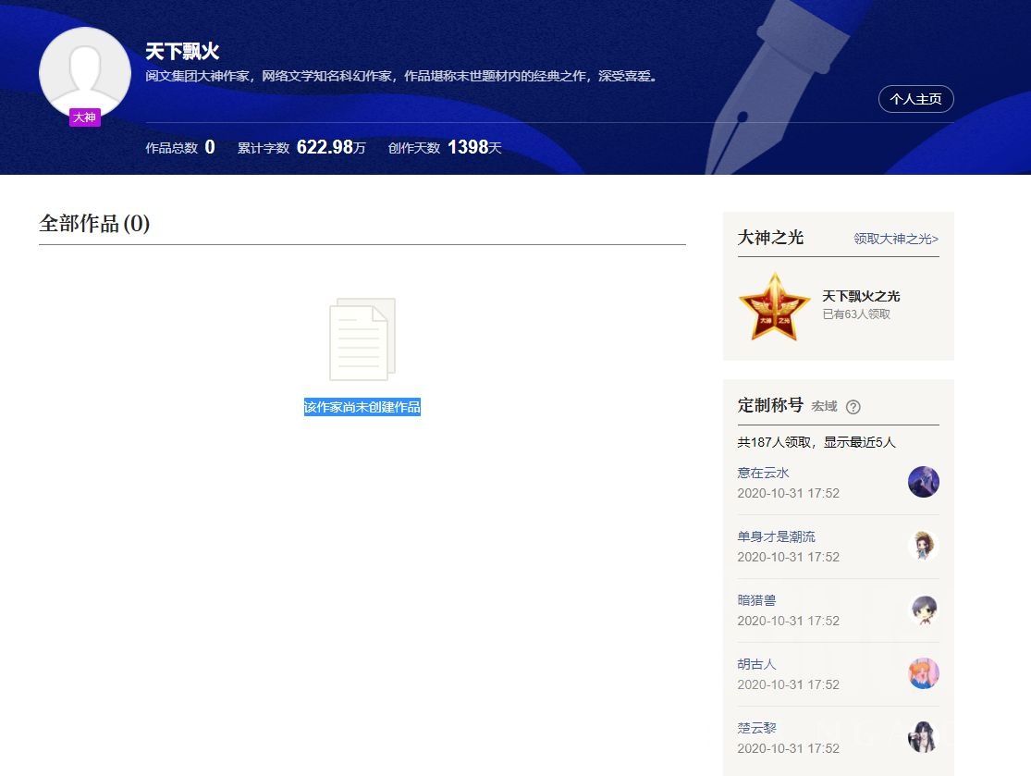1031x776 pixels.
Task: Open 单身才是潮流's profile avatar
Action: pyautogui.click(x=923, y=545)
